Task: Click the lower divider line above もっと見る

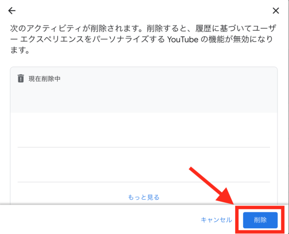Action: pyautogui.click(x=144, y=182)
